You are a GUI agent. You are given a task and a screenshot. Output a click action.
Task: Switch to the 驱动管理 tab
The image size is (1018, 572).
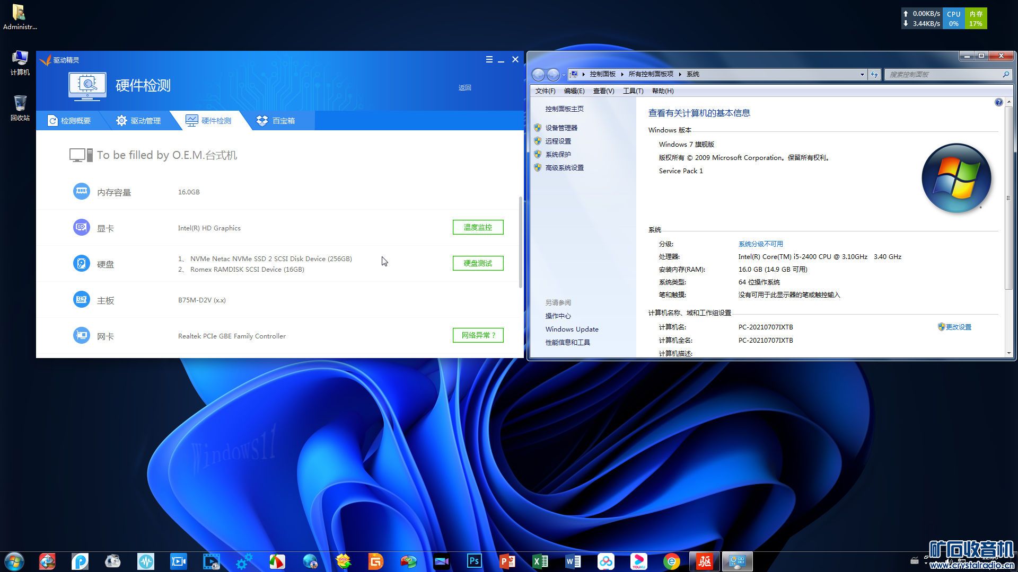pyautogui.click(x=138, y=121)
